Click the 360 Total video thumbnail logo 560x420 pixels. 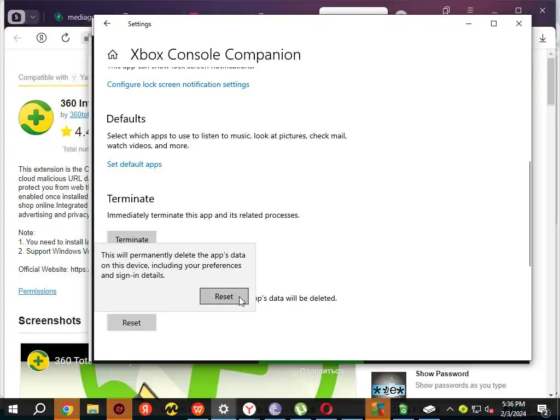[38, 361]
